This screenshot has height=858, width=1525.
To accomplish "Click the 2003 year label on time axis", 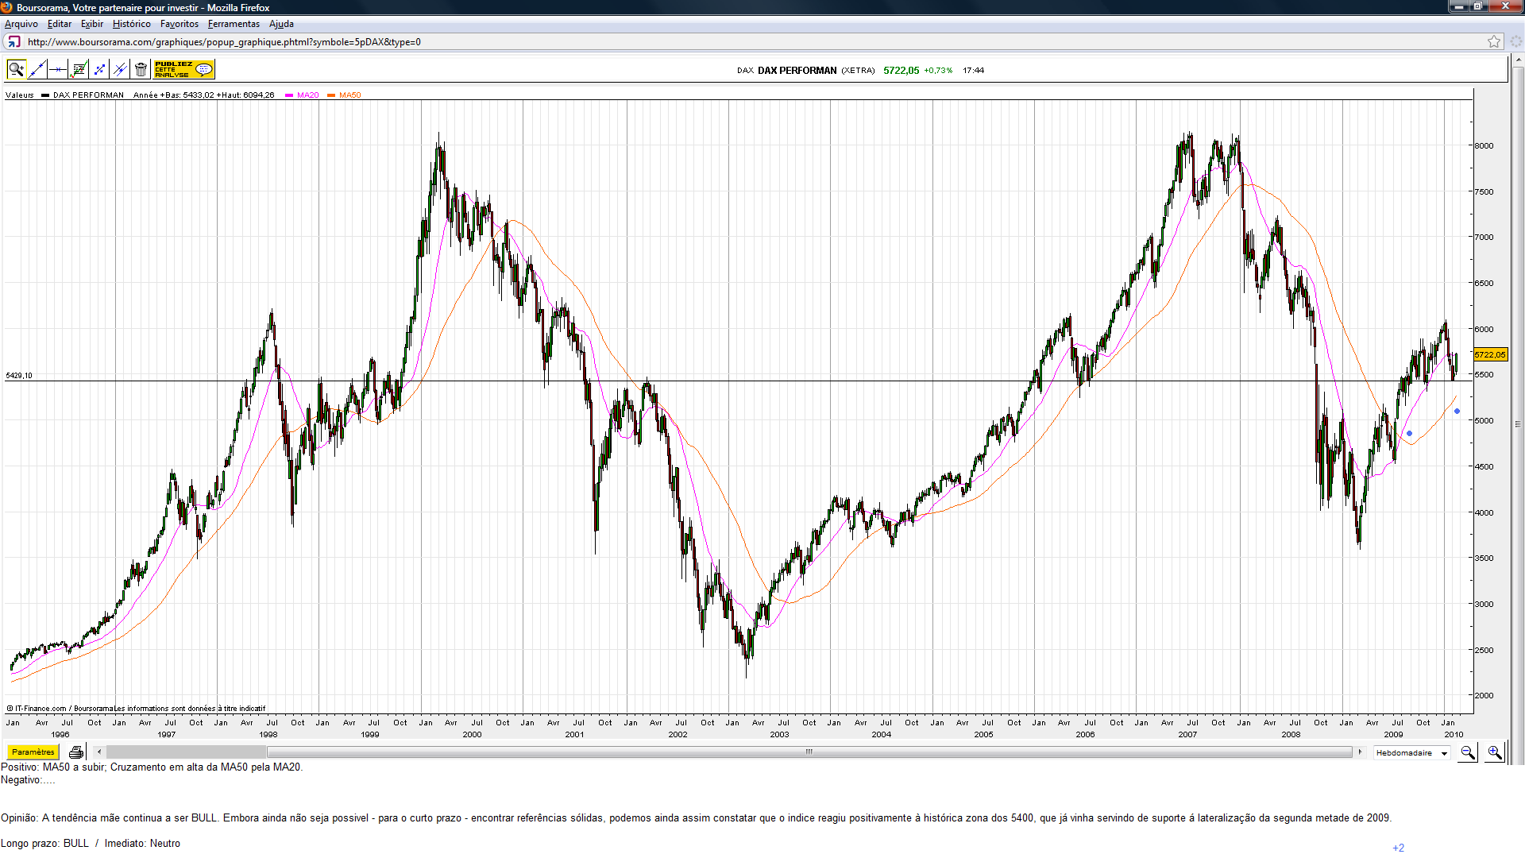I will coord(779,735).
